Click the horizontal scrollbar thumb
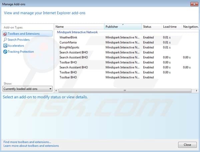The width and height of the screenshot is (200, 152). coord(125,91)
